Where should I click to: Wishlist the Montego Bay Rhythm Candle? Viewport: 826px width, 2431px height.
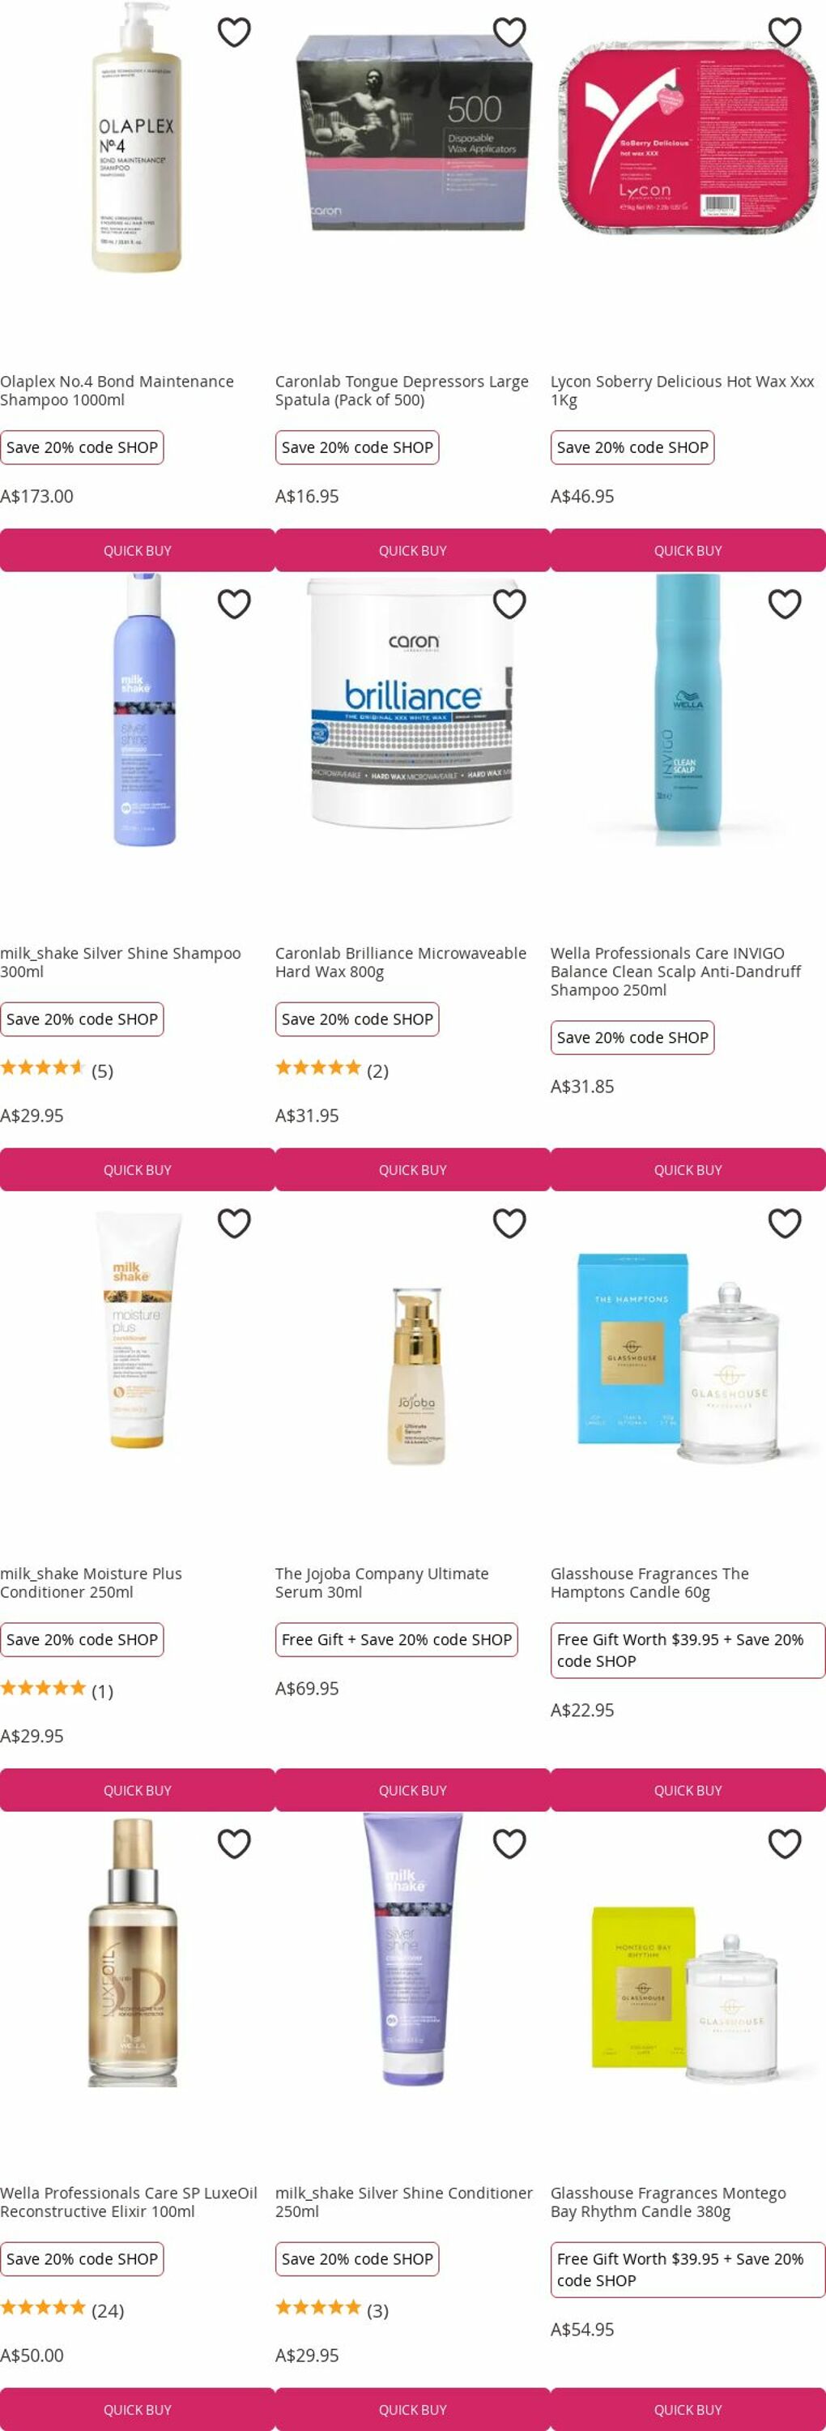[x=785, y=1843]
